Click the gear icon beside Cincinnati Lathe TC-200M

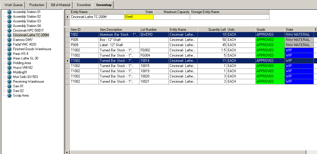click(x=9, y=35)
